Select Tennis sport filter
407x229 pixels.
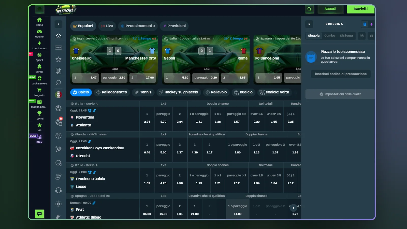[143, 92]
